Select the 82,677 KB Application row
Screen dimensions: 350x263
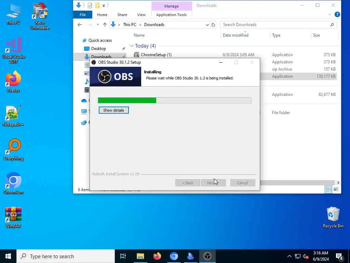coord(298,95)
